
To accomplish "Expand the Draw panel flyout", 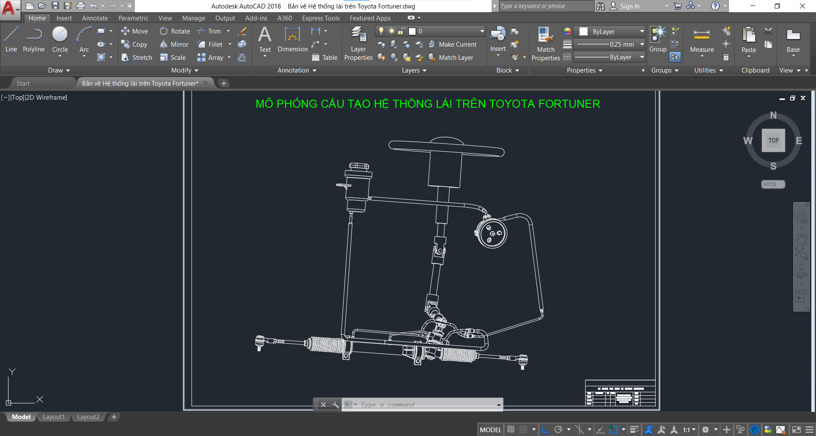I will (x=59, y=70).
